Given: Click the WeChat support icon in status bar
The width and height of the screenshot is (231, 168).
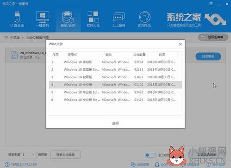Looking at the screenshot, I should pos(133,164).
